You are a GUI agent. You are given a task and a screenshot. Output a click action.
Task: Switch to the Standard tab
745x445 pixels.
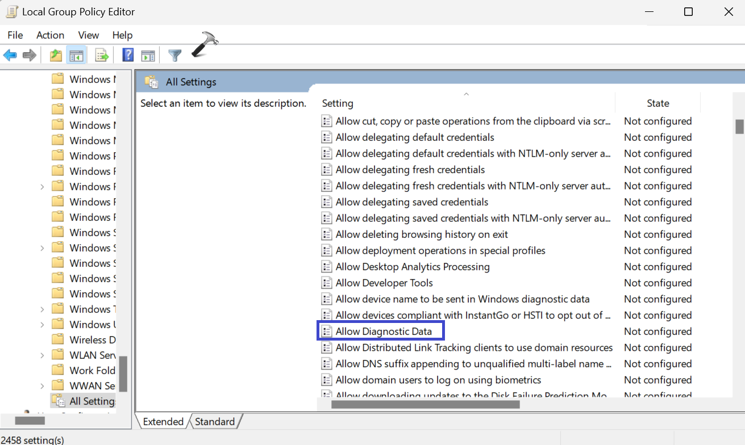click(215, 422)
